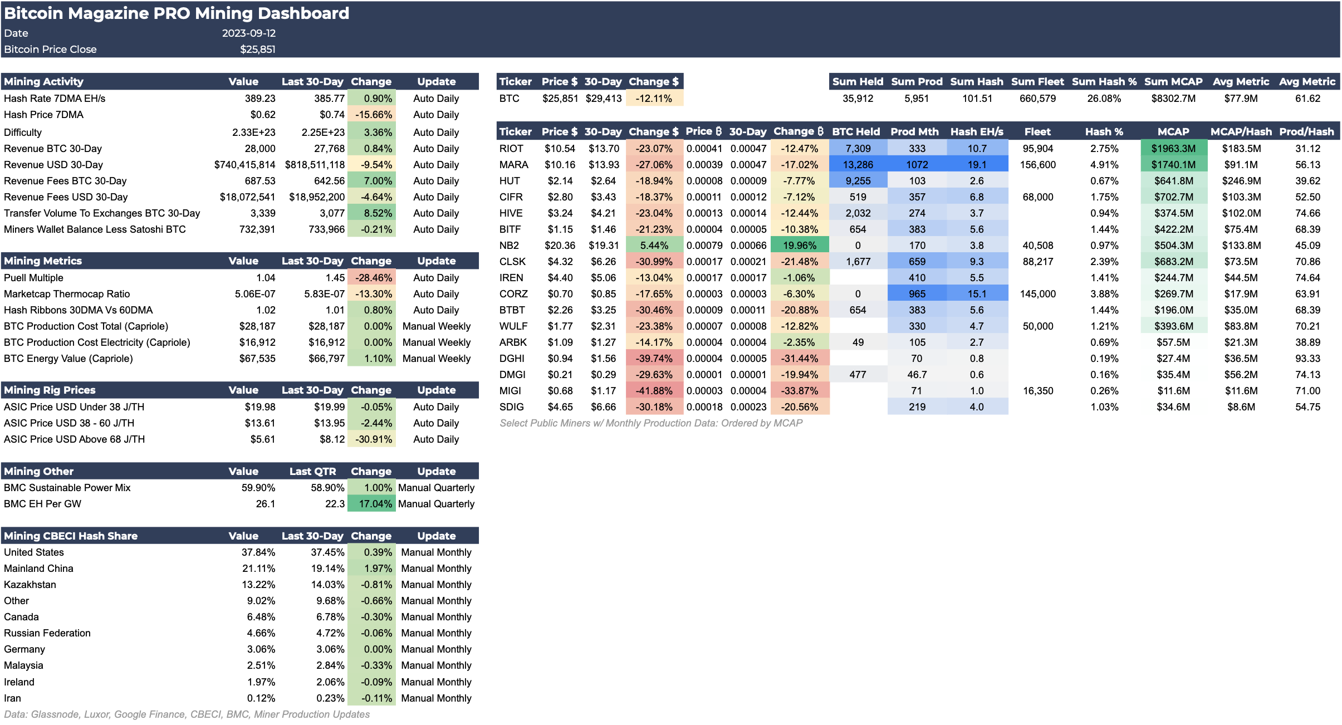Click the Iran hash share value 0.12%

[261, 698]
